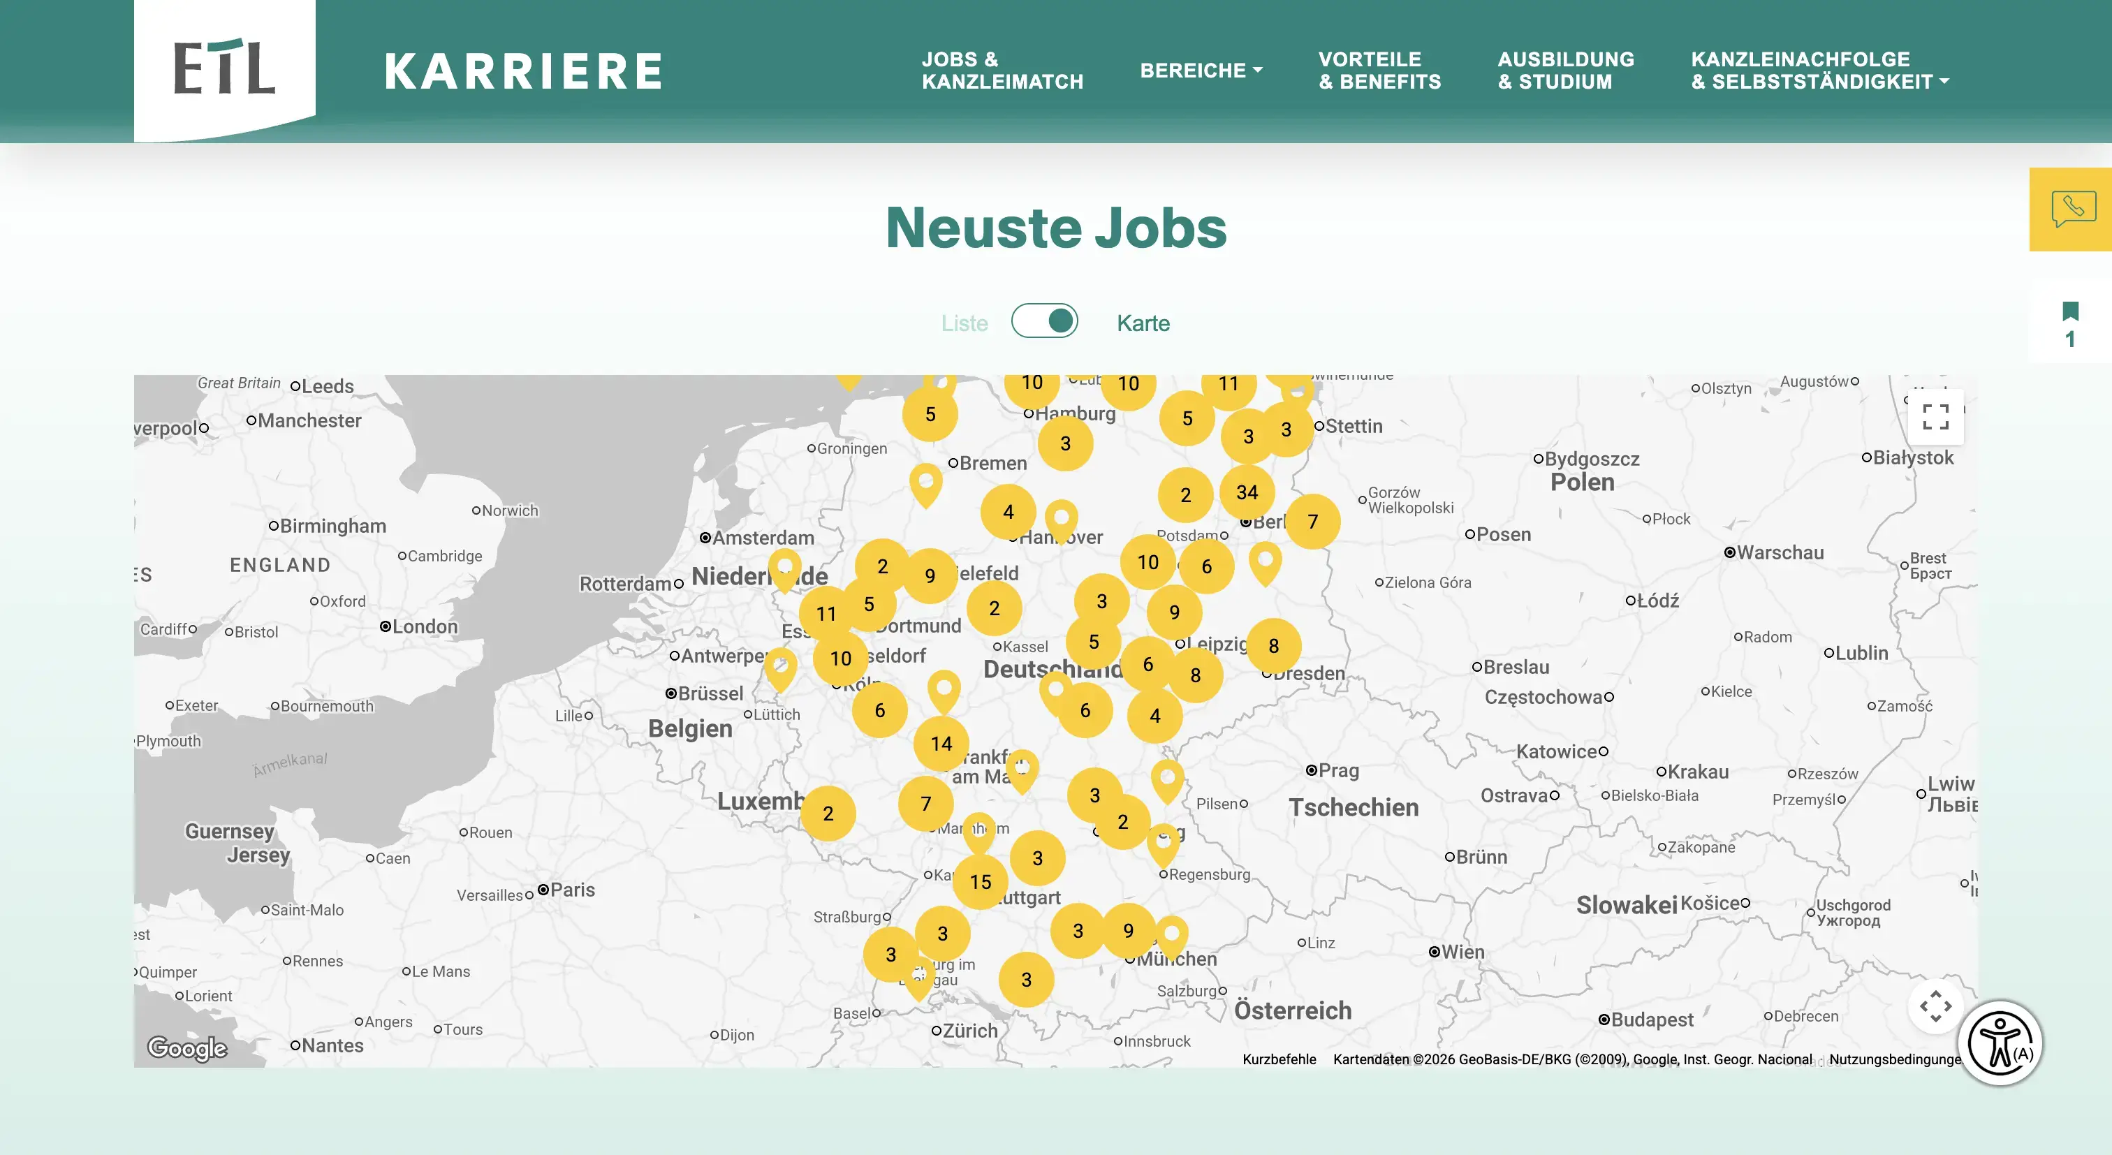Select the Liste view label
This screenshot has height=1155, width=2112.
(965, 323)
